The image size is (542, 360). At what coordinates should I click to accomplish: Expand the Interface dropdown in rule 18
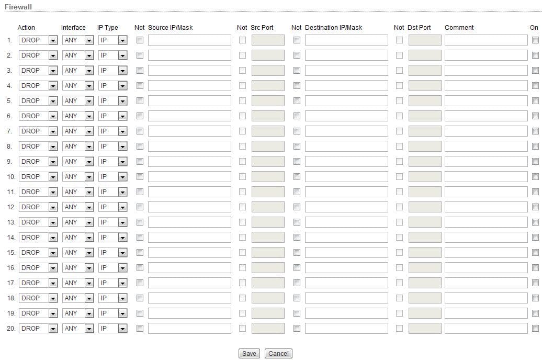pos(78,298)
